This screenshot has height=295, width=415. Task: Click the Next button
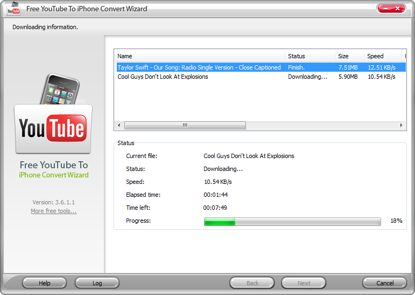304,283
